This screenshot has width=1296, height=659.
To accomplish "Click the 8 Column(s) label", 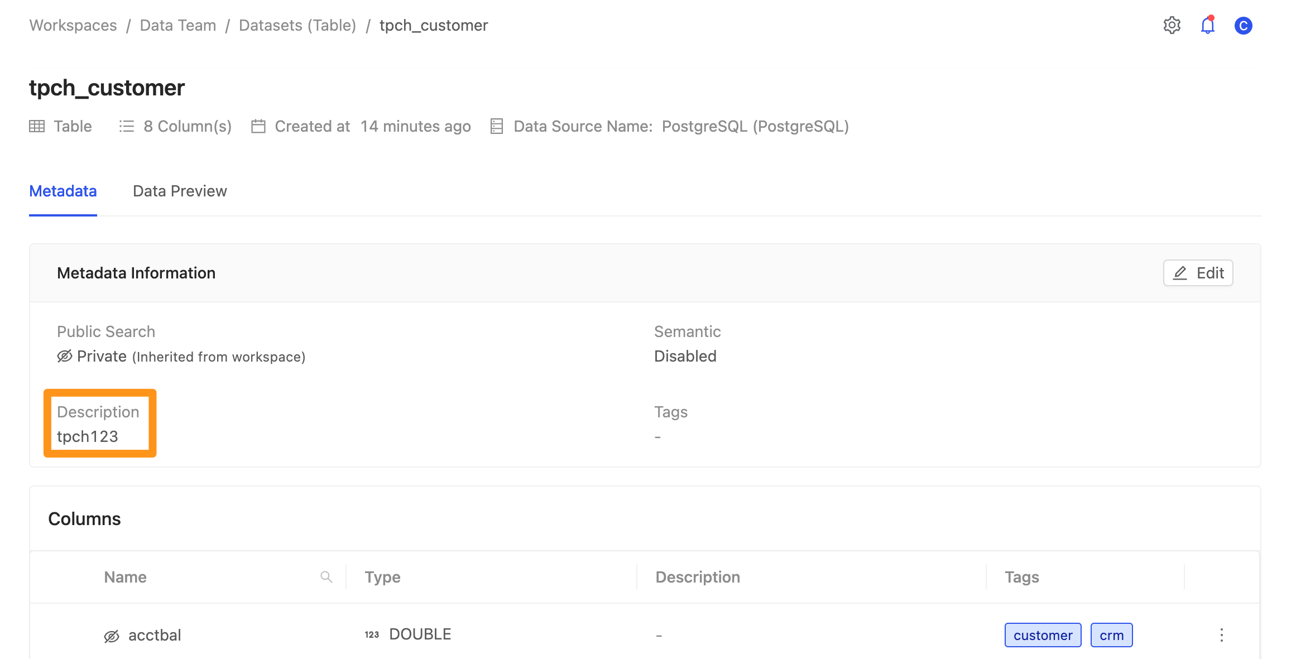I will (188, 127).
